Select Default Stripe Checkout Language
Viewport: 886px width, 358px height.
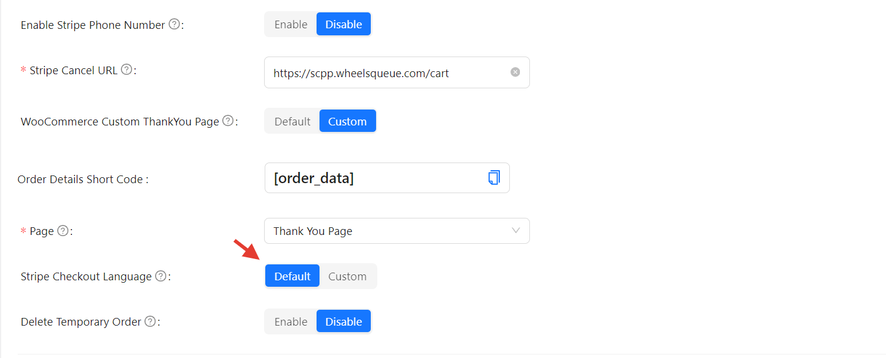pos(292,277)
